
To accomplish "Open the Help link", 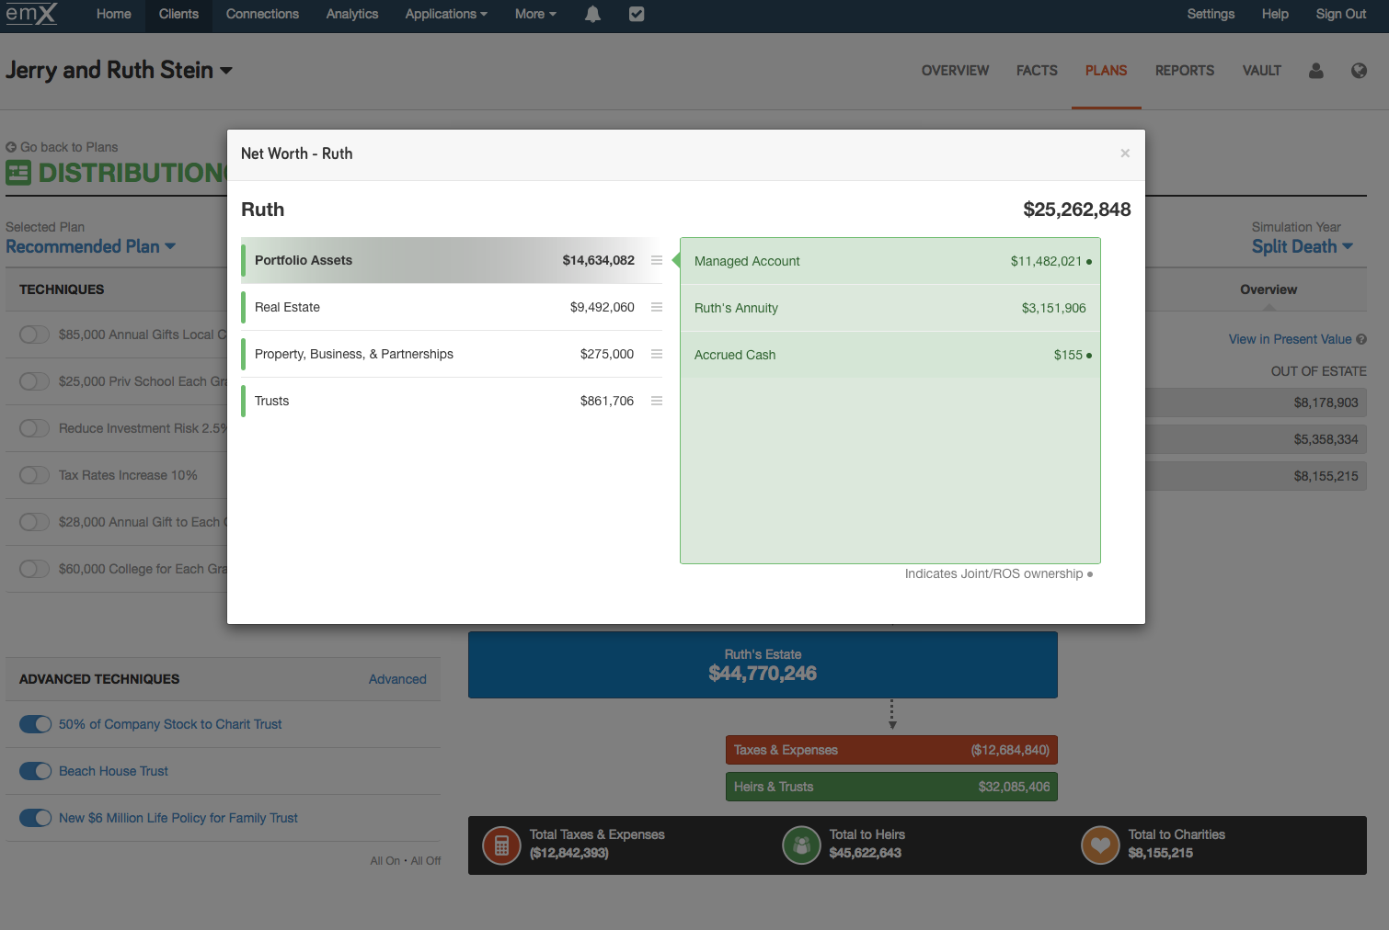I will [x=1275, y=14].
